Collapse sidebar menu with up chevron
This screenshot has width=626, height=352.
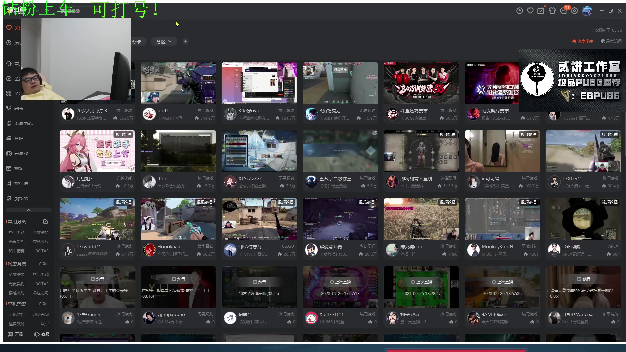coord(29,210)
